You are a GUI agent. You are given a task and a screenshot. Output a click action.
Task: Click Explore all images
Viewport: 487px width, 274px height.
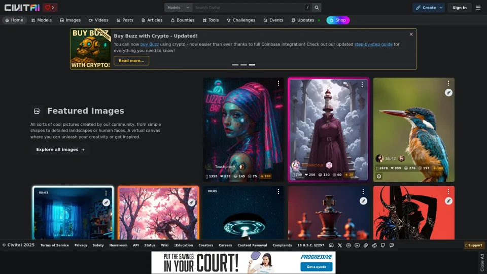click(x=60, y=149)
